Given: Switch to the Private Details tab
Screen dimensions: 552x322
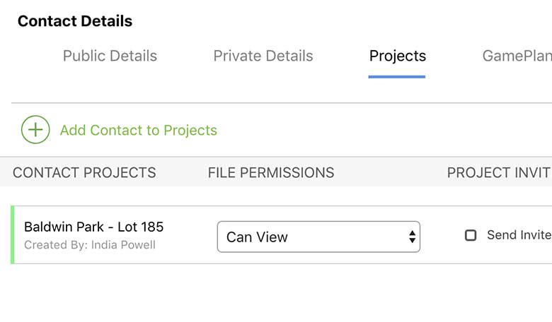Looking at the screenshot, I should click(x=263, y=56).
